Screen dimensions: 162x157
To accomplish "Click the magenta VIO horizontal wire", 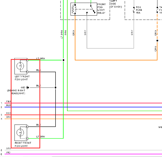I will 83,154.
